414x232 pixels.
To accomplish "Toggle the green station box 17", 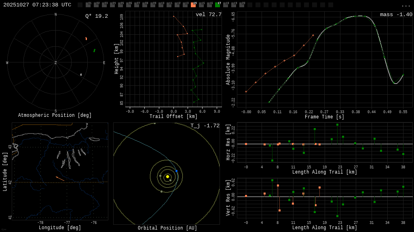I will click(218, 5).
